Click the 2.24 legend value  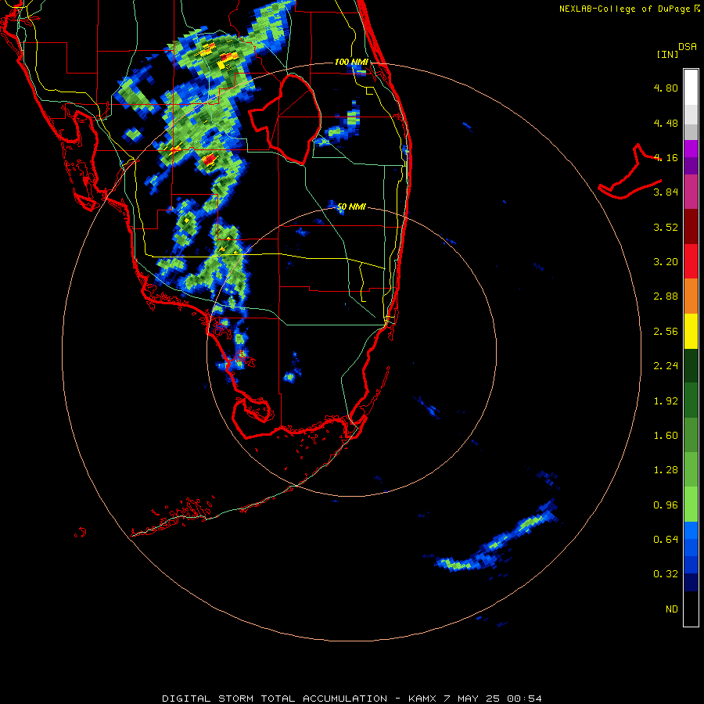coord(666,366)
